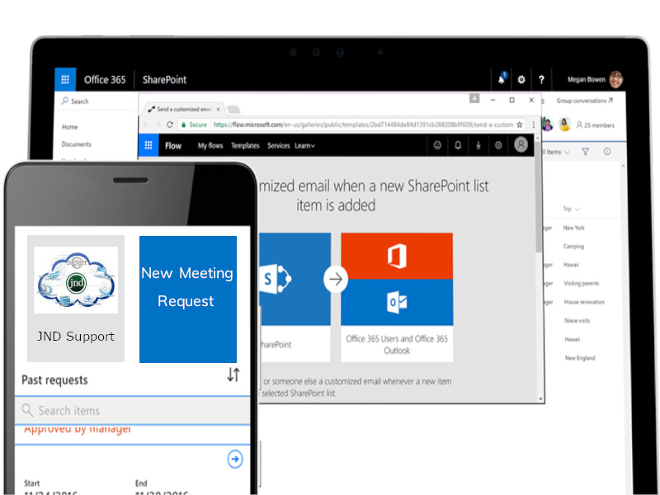Click the Search box in the SharePoint sidebar
Screen dimensions: 660x495
point(97,101)
